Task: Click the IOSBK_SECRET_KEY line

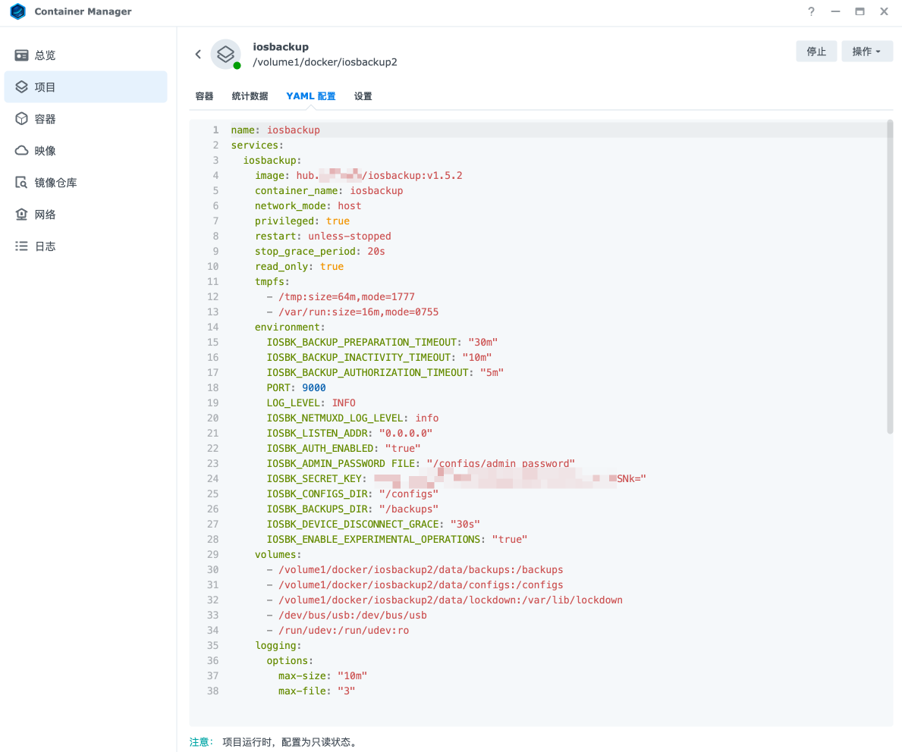Action: point(456,478)
